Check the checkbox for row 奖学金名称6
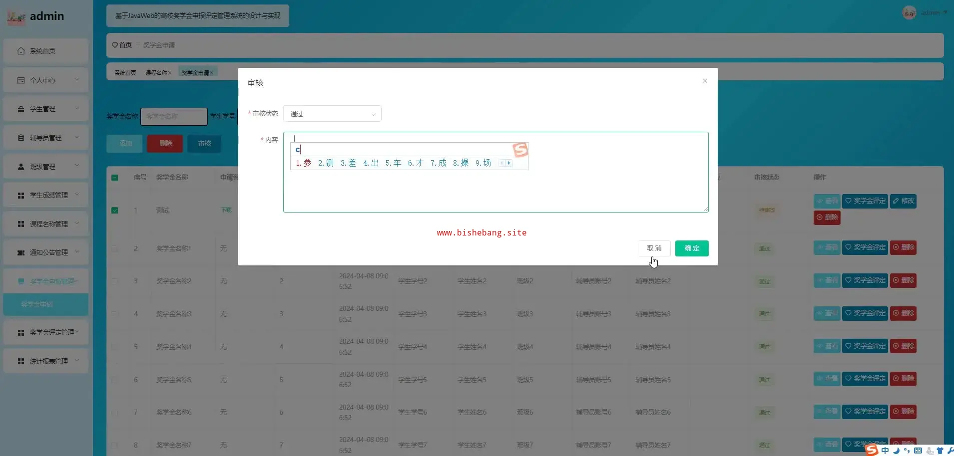This screenshot has width=954, height=456. click(115, 413)
